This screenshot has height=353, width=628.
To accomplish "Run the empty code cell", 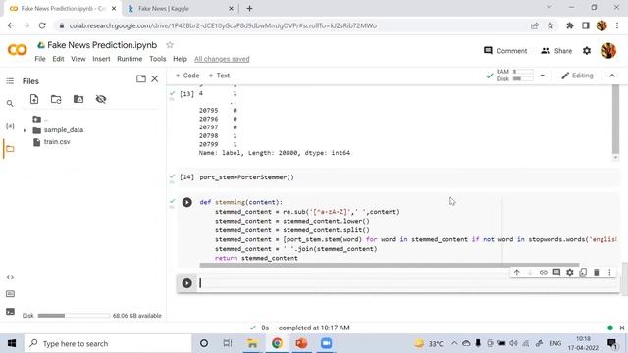I will 187,283.
